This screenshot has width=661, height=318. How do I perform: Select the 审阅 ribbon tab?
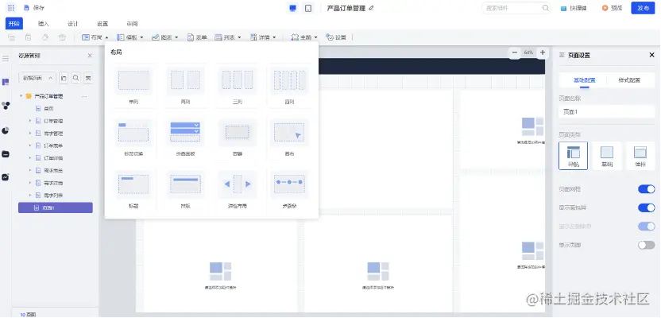(x=132, y=24)
